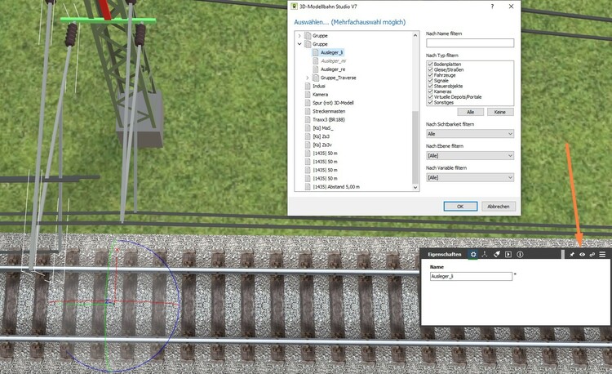The width and height of the screenshot is (612, 374).
Task: Select the greyed Ausleger_mi tree item
Action: tap(333, 61)
